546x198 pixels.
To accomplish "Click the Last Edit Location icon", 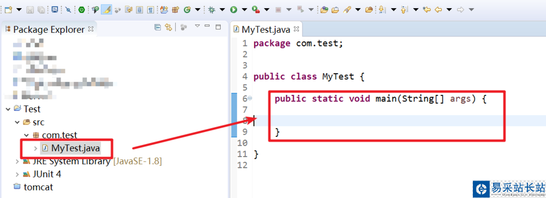I will [x=426, y=9].
